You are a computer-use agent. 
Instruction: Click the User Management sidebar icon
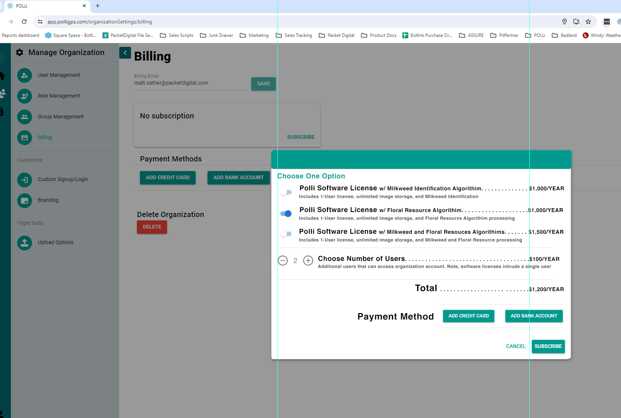(24, 75)
